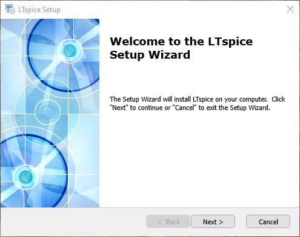
Task: Click the LTspice Setup title bar text
Action: click(39, 10)
